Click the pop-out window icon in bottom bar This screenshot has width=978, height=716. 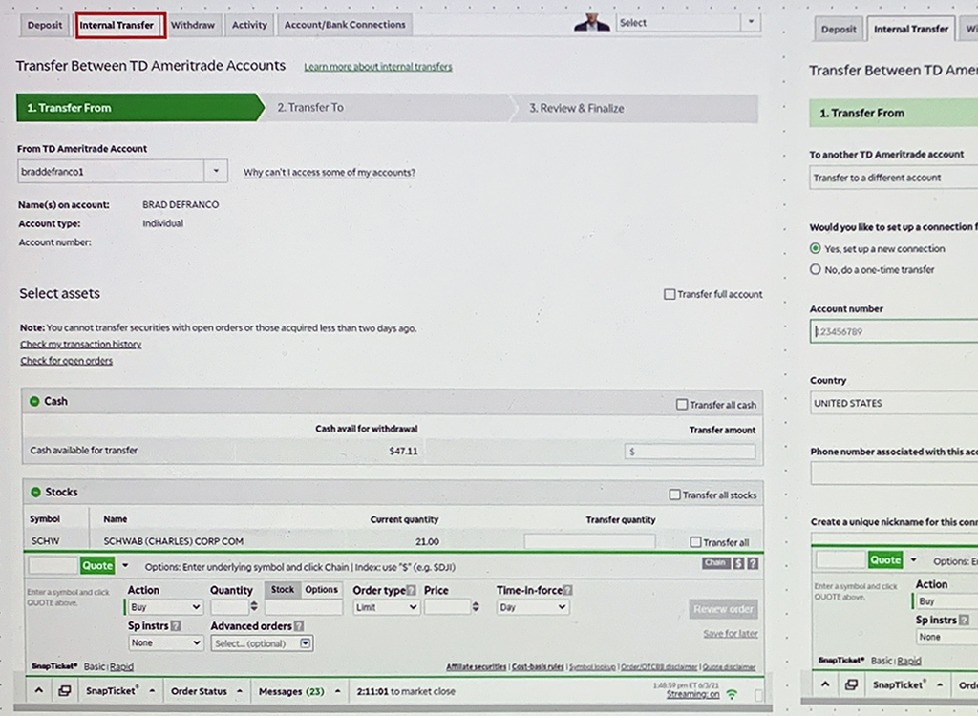point(62,691)
